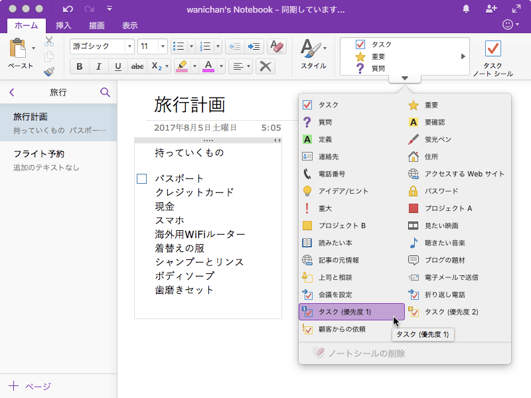Image resolution: width=531 pixels, height=398 pixels.
Task: Click the ＋ ページ add page button
Action: 30,386
